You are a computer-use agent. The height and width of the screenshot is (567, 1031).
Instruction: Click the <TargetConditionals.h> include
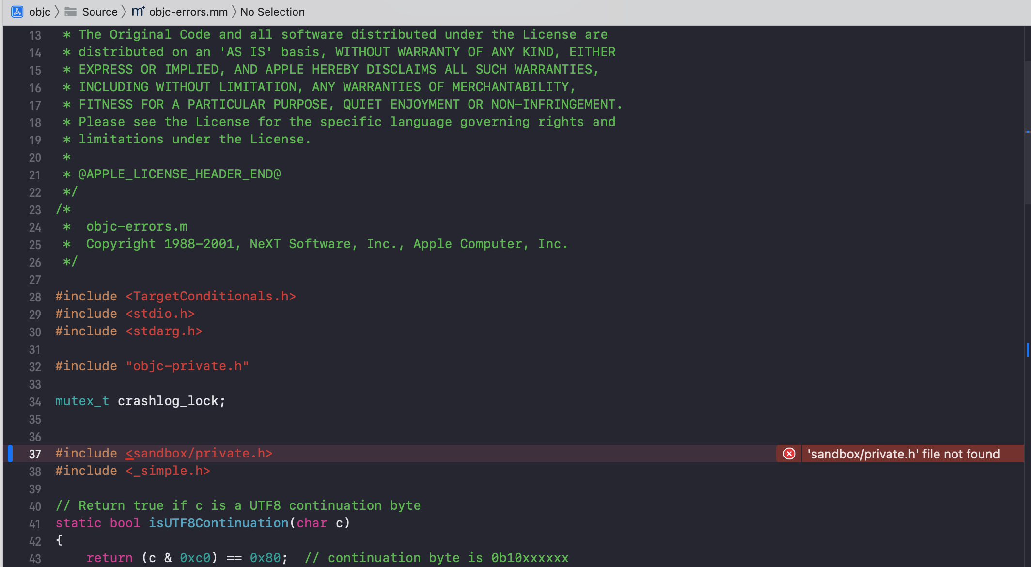[211, 296]
